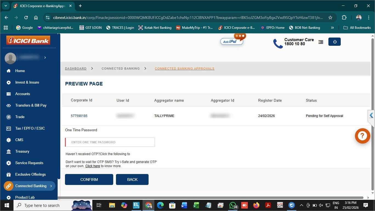Collapse the panel using the right-edge chevron

click(371, 115)
